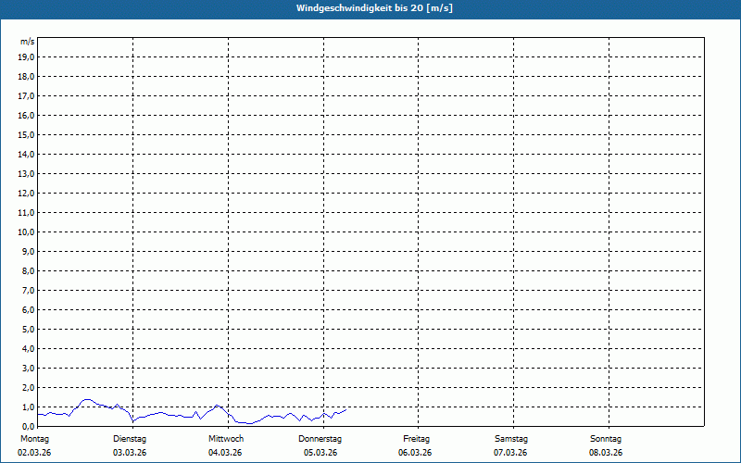Click the date 02.03.26 on the x-axis
Screen dimensions: 741x463
click(x=34, y=453)
